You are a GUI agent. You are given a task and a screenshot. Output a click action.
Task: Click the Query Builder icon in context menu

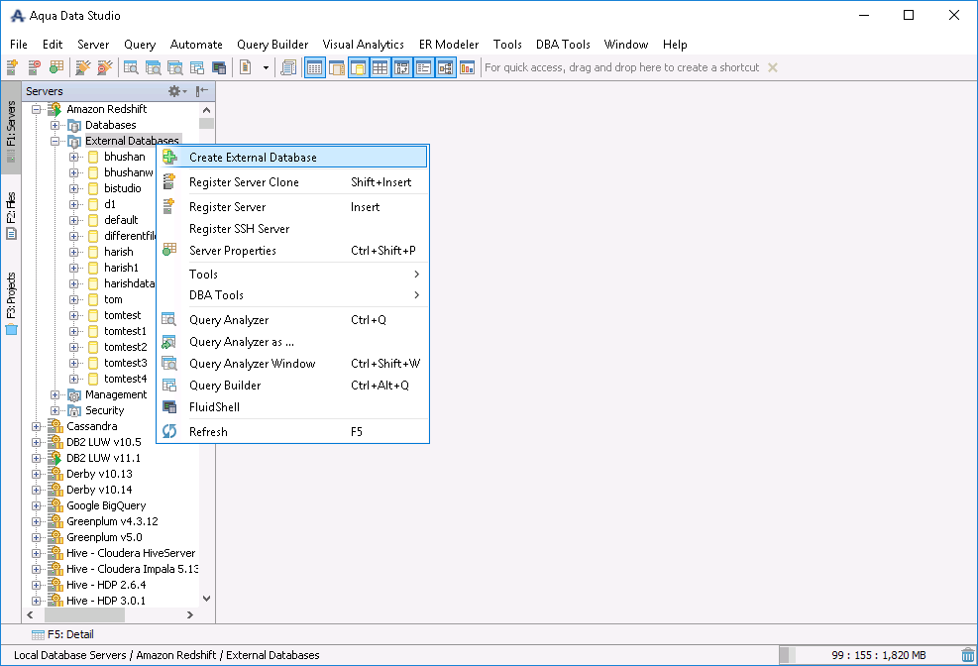(x=169, y=386)
